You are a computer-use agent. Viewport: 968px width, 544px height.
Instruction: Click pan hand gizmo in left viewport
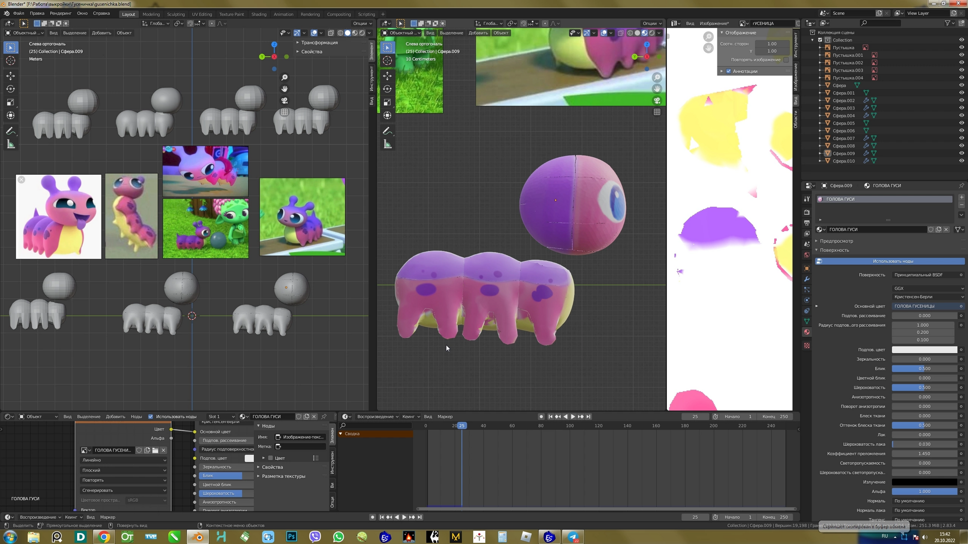pos(285,89)
